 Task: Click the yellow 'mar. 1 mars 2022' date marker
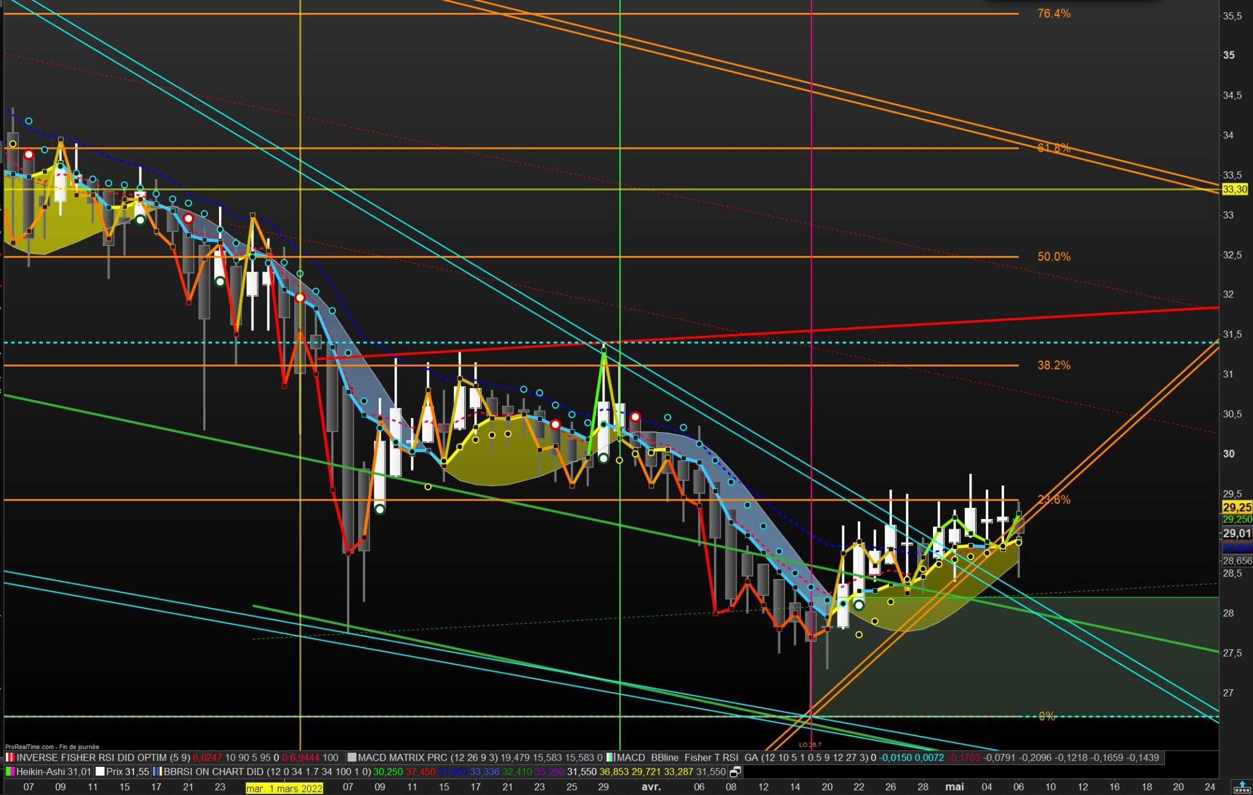[x=284, y=788]
